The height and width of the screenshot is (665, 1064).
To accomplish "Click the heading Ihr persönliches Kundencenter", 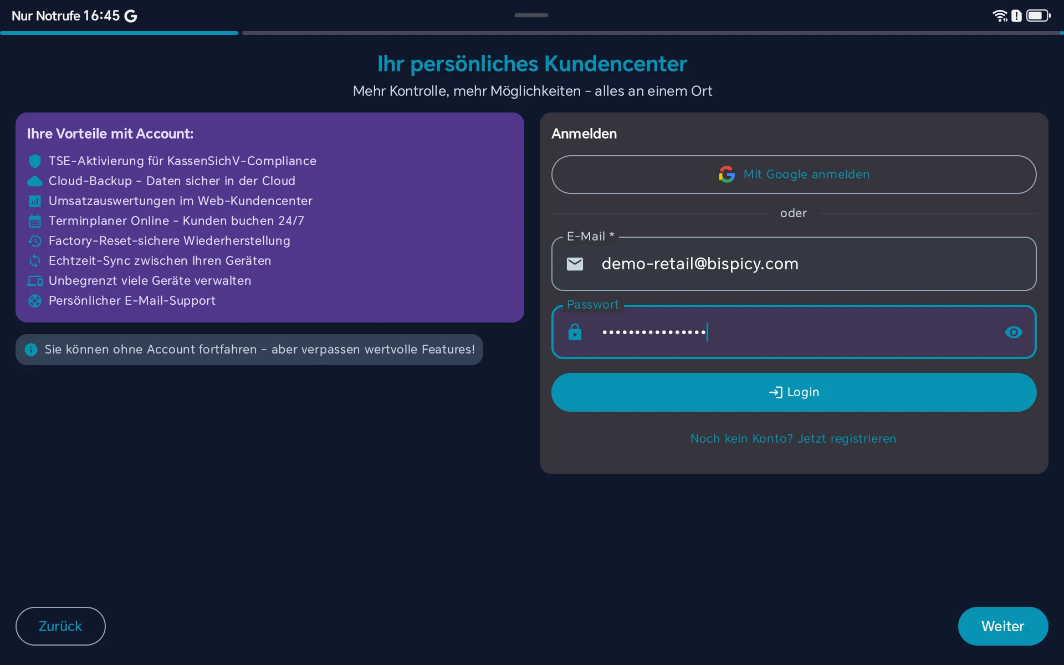I will pos(532,64).
